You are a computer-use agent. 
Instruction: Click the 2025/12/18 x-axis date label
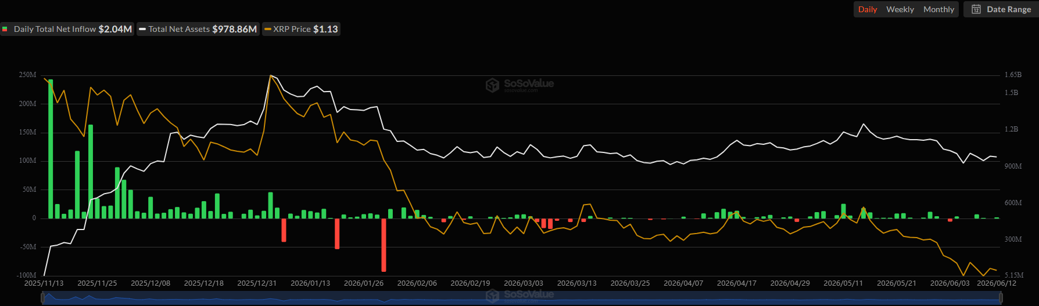point(204,283)
